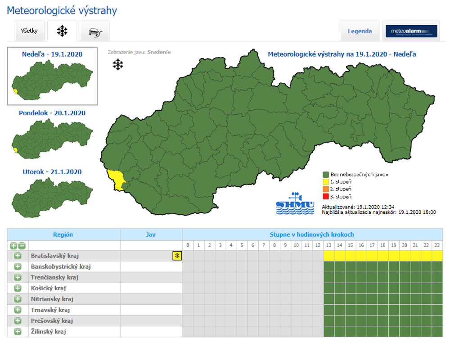Open the meteoalarm logo link

point(411,31)
